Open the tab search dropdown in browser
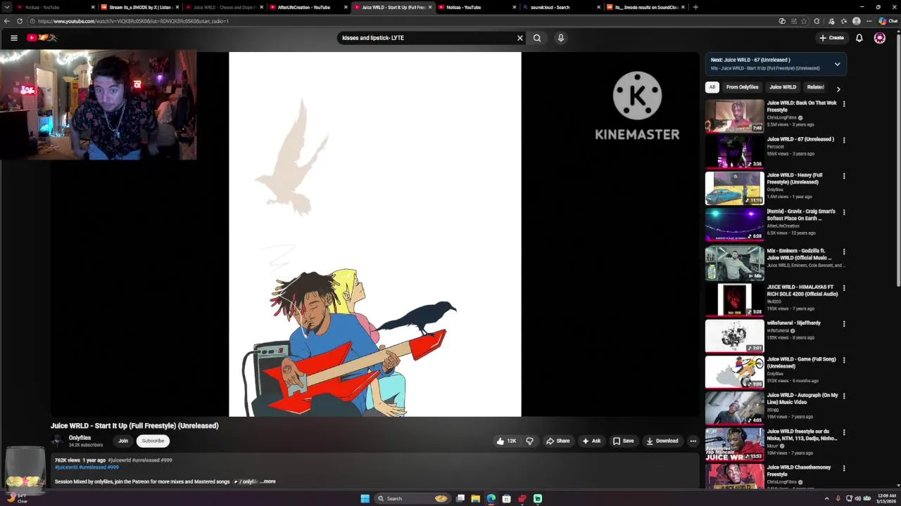The width and height of the screenshot is (901, 506). (7, 7)
